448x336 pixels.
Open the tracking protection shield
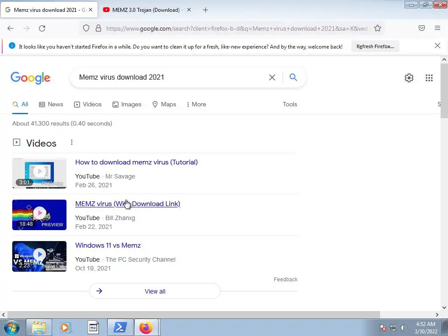pos(86,28)
